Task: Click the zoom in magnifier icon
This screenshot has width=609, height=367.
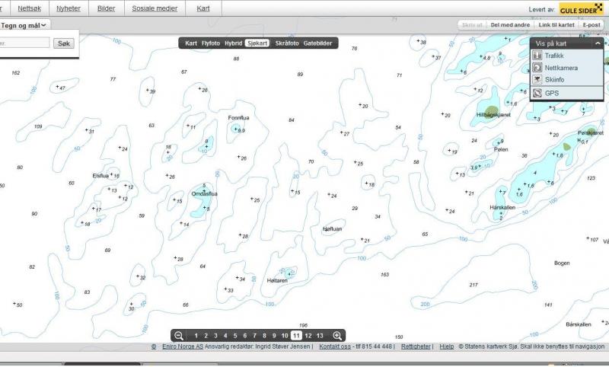Action: click(x=337, y=336)
